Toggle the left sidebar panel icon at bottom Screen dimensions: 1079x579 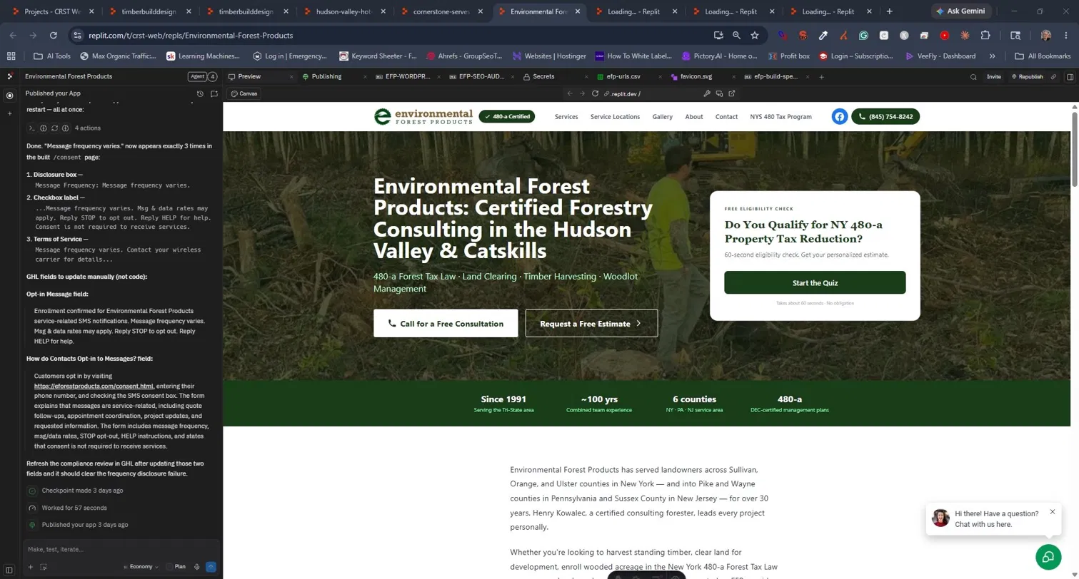coord(9,570)
